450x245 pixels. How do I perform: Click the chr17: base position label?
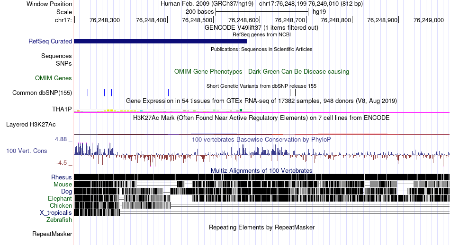click(x=63, y=20)
